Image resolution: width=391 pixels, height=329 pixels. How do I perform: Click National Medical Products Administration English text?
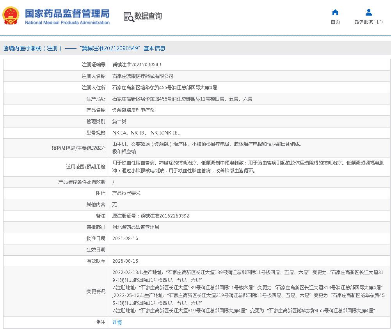tap(67, 23)
